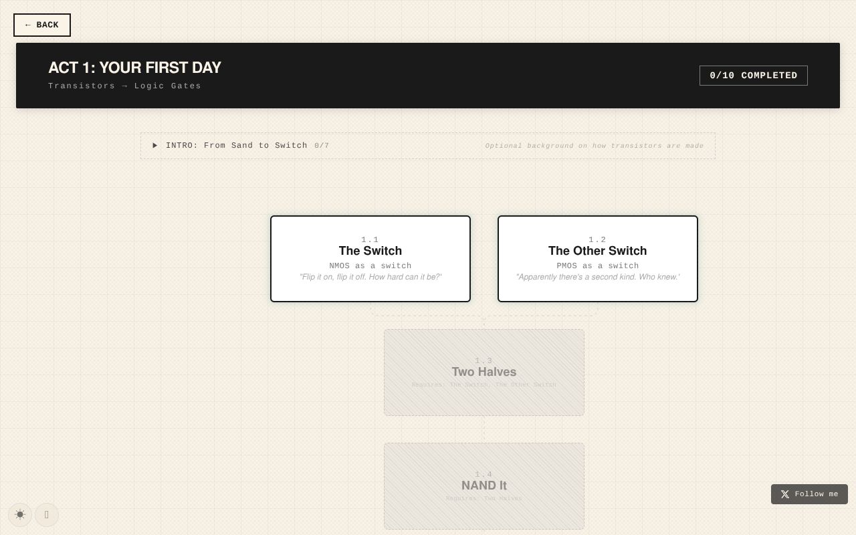This screenshot has height=535, width=856.
Task: Click the ACT 1: YOUR FIRST DAY heading
Action: click(134, 68)
